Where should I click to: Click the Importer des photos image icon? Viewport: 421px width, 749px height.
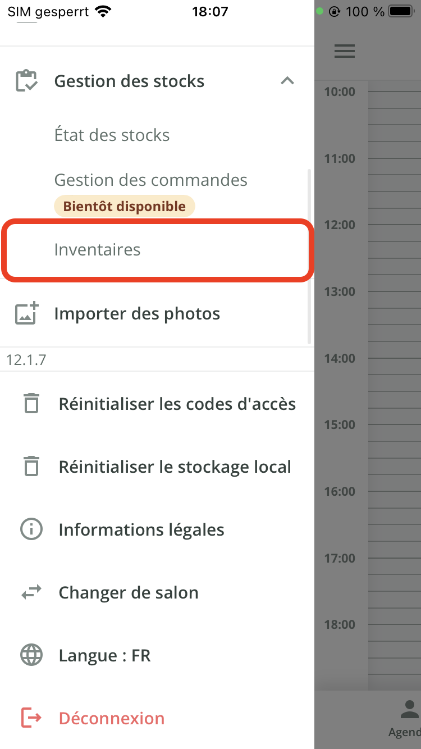26,313
